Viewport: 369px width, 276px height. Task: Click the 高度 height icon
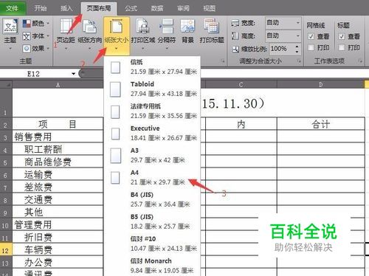235,36
